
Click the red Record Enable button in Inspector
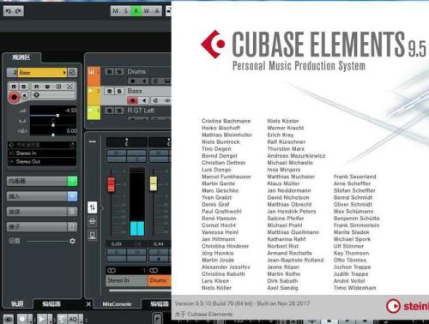(x=14, y=98)
